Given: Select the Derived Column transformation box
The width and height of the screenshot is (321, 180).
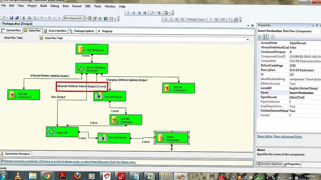Looking at the screenshot, I should pos(110,96).
